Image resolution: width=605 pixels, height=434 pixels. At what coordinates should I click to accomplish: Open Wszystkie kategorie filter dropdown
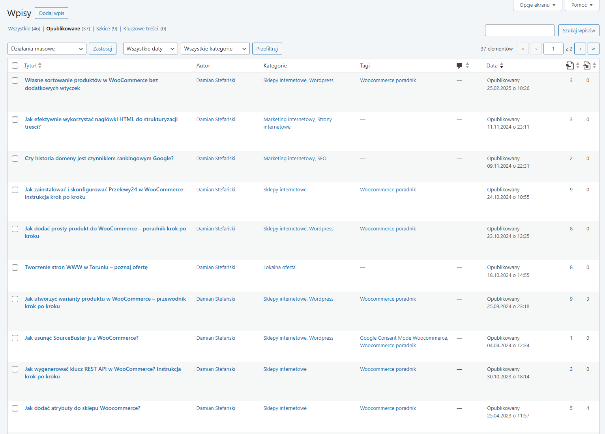[x=215, y=49]
